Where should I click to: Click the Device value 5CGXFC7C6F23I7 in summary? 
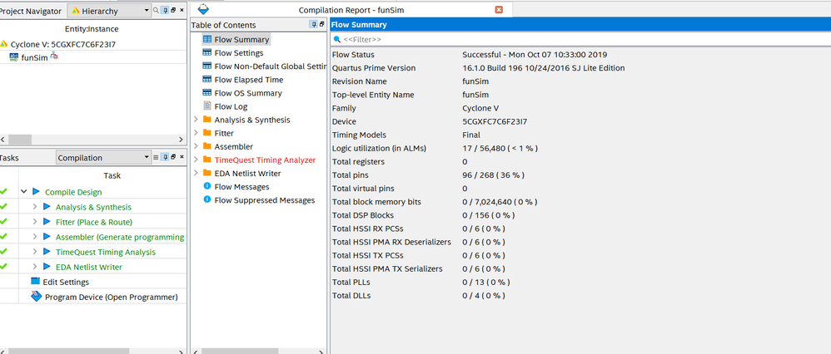pyautogui.click(x=495, y=121)
